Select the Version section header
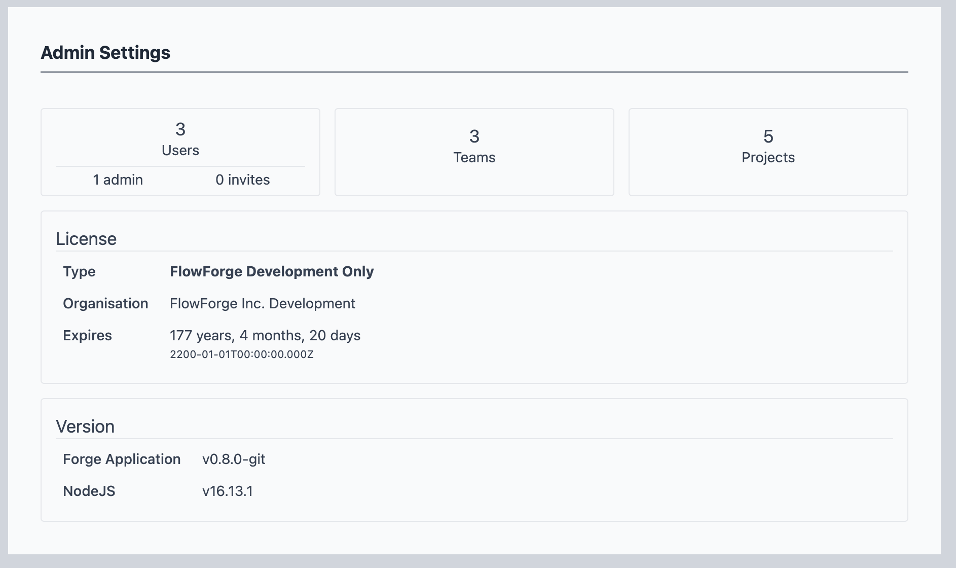956x568 pixels. coord(86,427)
